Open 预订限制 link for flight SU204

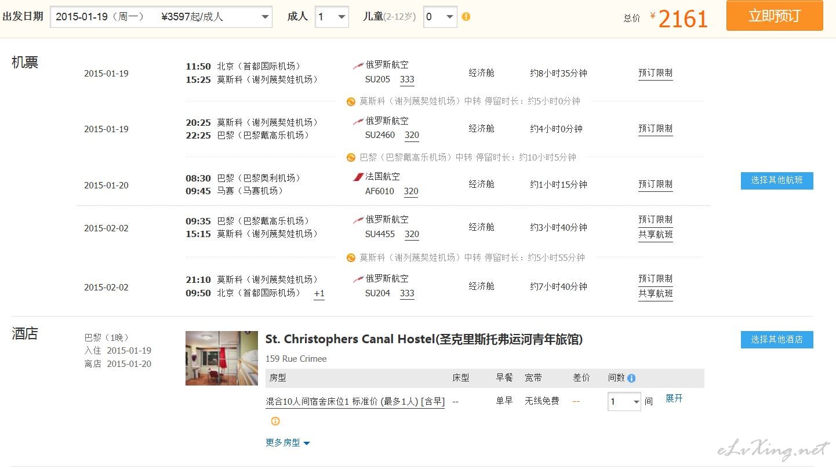[x=656, y=279]
